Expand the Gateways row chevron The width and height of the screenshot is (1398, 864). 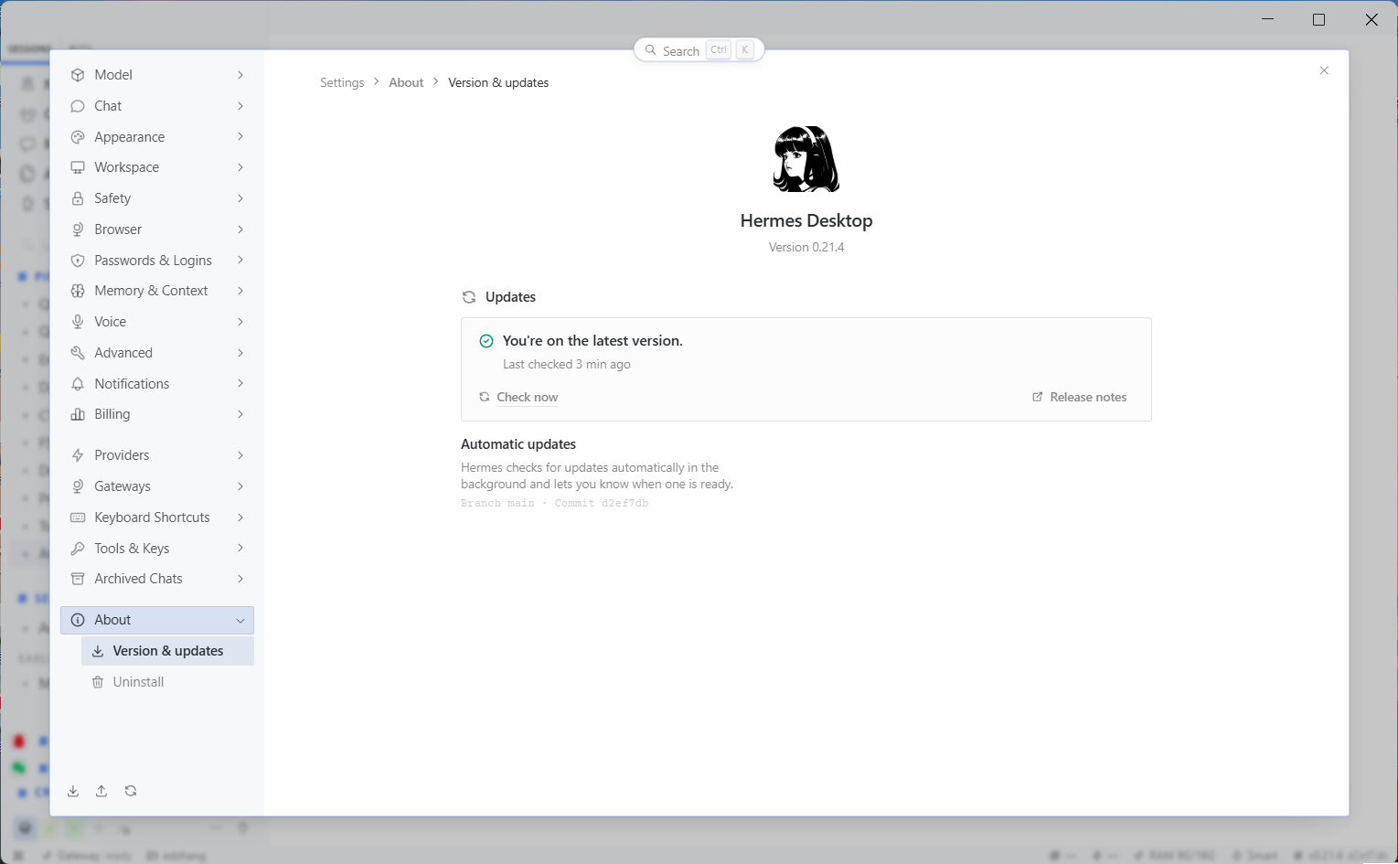coord(240,486)
